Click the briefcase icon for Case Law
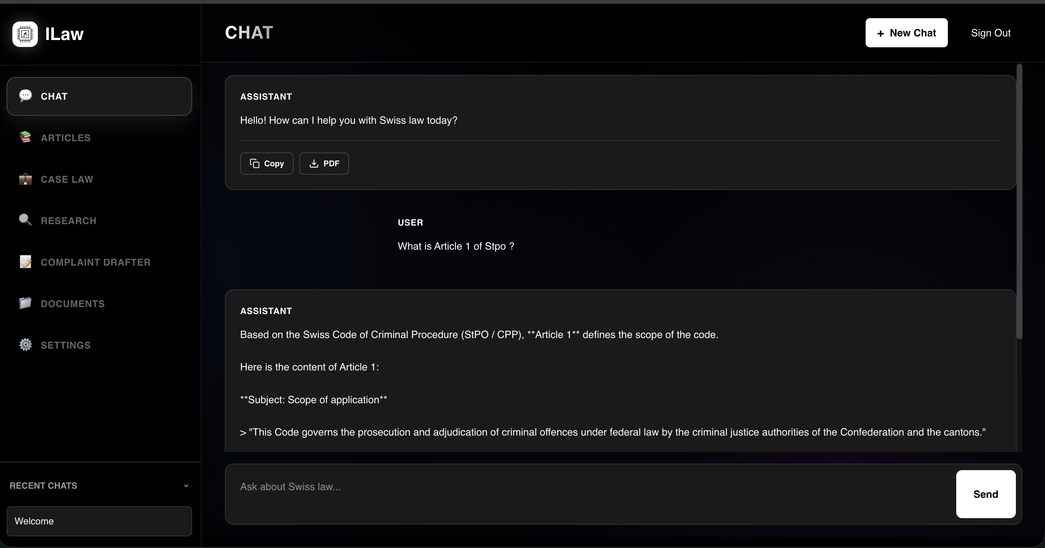 (x=25, y=179)
